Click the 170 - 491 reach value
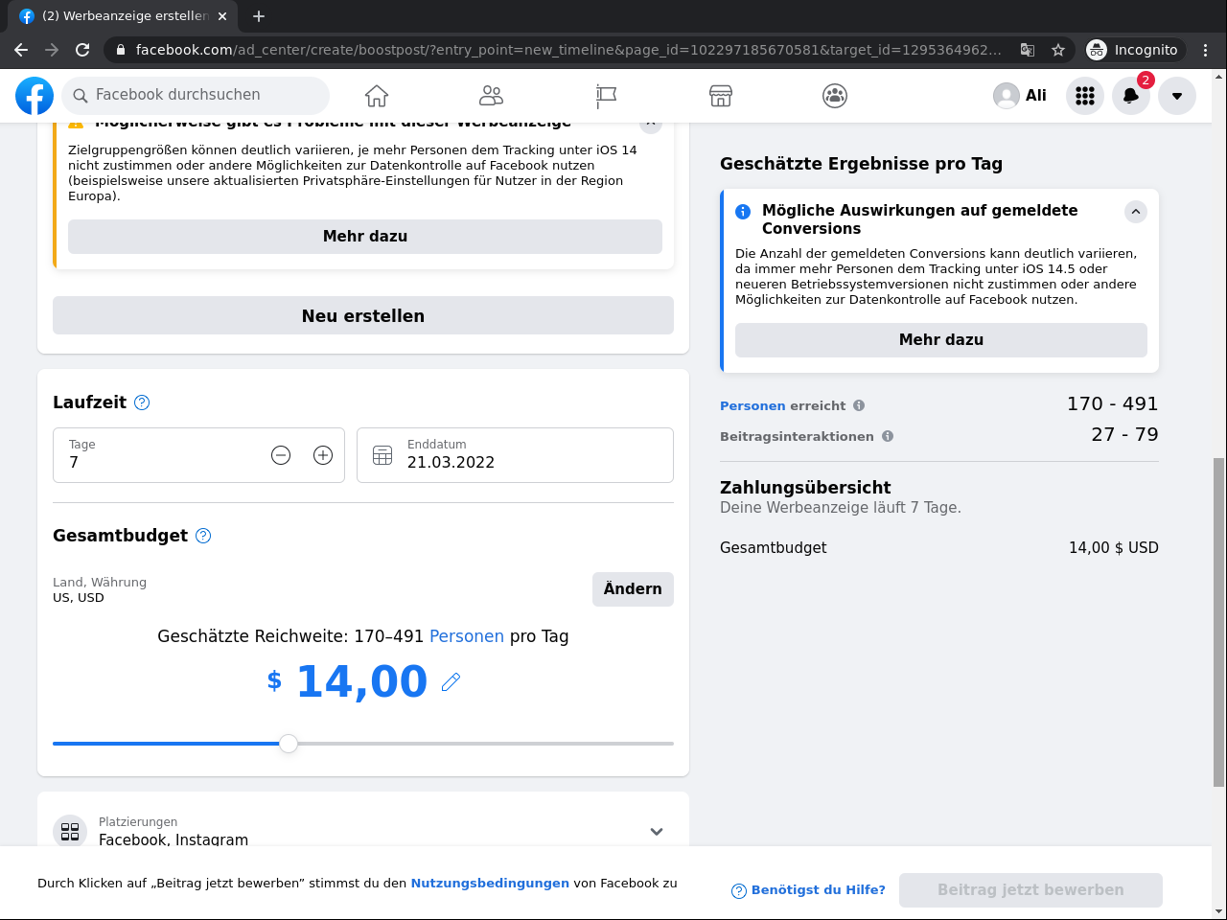Viewport: 1227px width, 920px height. tap(1112, 404)
